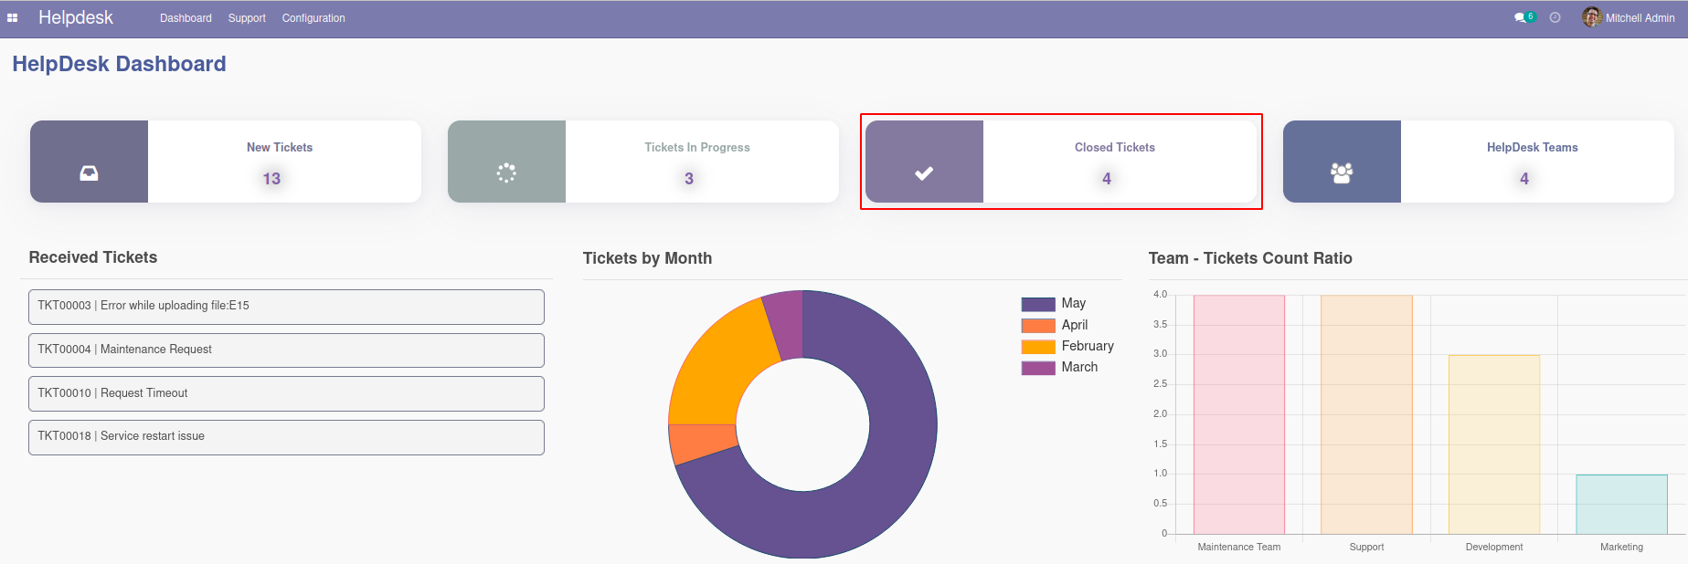Open the conversations icon with badge
This screenshot has height=564, width=1688.
tap(1521, 18)
